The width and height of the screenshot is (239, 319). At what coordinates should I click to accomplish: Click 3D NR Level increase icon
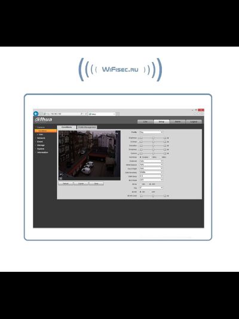(165, 196)
